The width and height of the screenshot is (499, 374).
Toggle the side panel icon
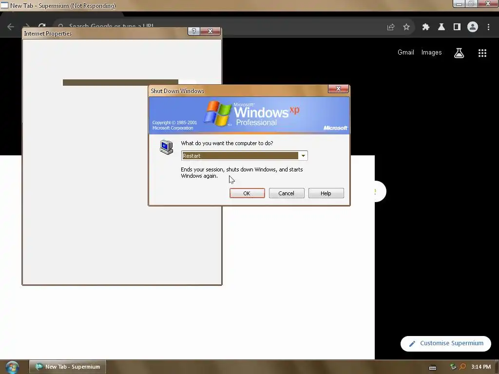457,27
